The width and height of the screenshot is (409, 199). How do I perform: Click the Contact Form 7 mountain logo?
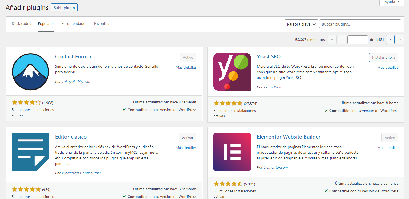tap(30, 72)
